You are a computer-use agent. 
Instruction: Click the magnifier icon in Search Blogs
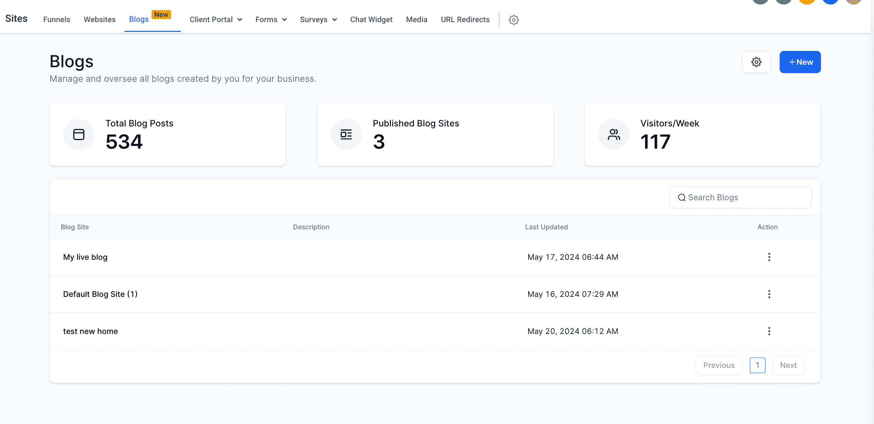pos(682,197)
